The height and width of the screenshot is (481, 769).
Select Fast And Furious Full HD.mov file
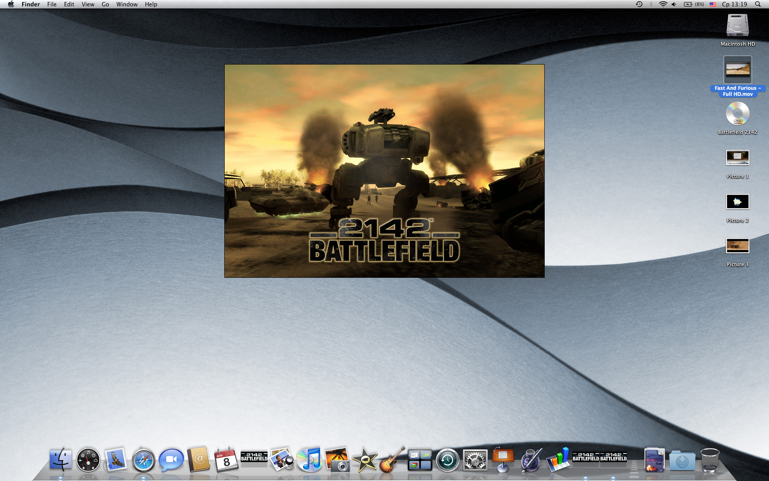737,76
